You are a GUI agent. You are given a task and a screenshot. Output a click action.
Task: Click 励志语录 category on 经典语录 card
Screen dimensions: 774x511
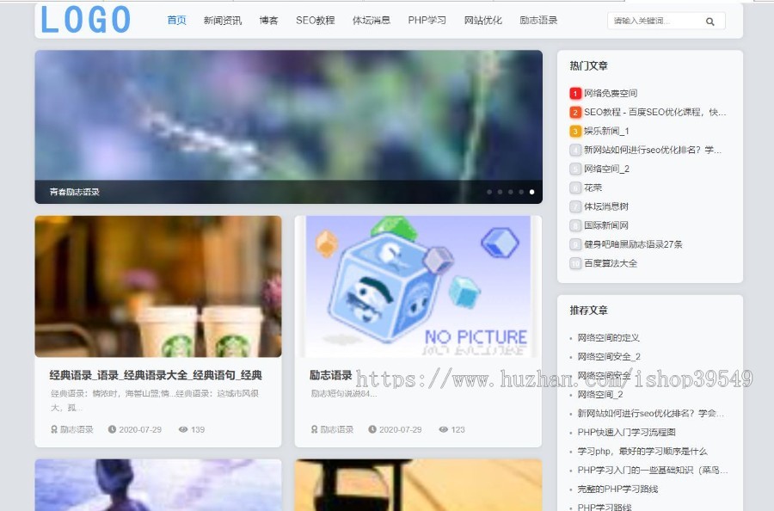(77, 429)
